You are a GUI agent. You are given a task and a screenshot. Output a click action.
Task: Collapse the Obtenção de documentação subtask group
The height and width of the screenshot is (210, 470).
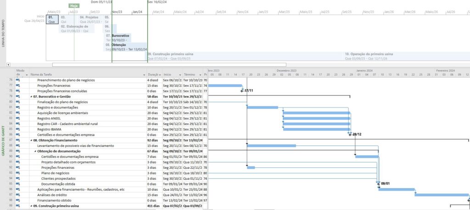point(35,151)
